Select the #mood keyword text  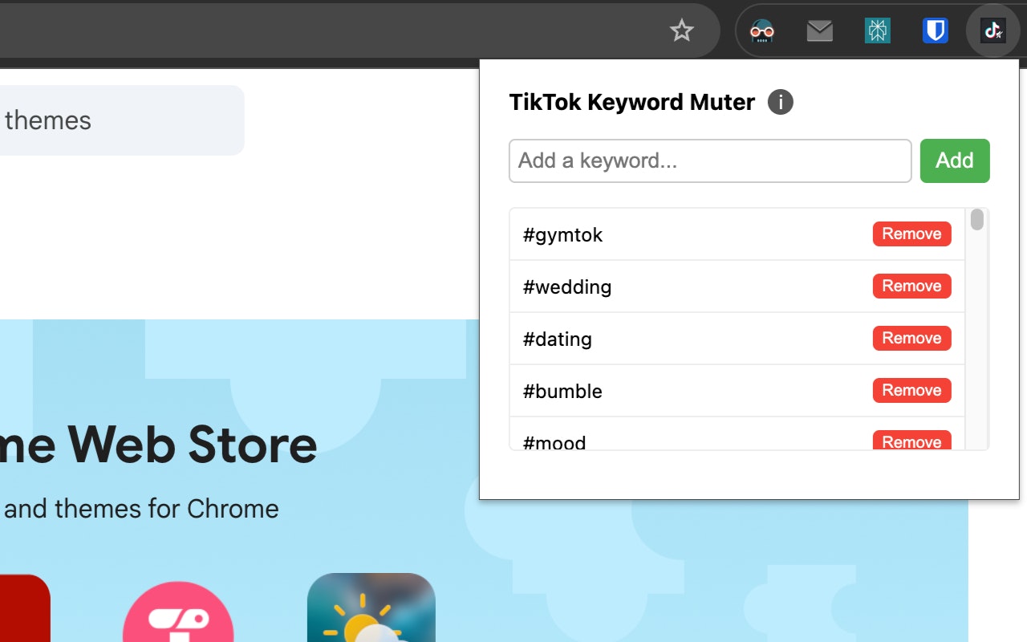coord(554,442)
